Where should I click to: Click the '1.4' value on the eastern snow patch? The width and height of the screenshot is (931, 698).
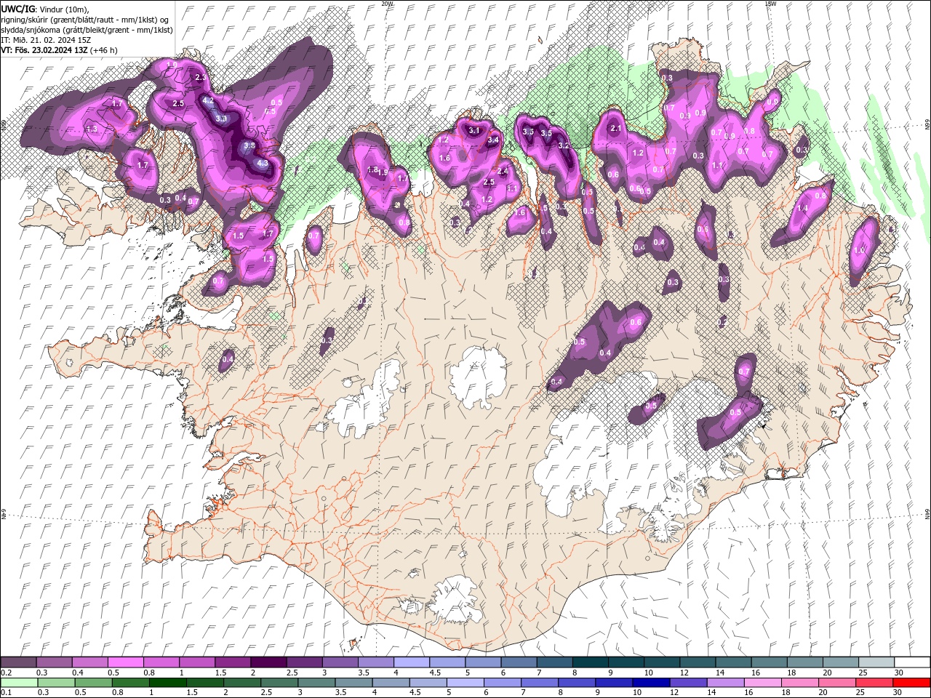click(803, 209)
